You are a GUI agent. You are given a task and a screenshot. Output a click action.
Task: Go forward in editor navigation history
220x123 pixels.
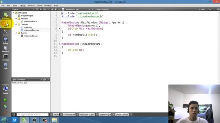[56, 9]
